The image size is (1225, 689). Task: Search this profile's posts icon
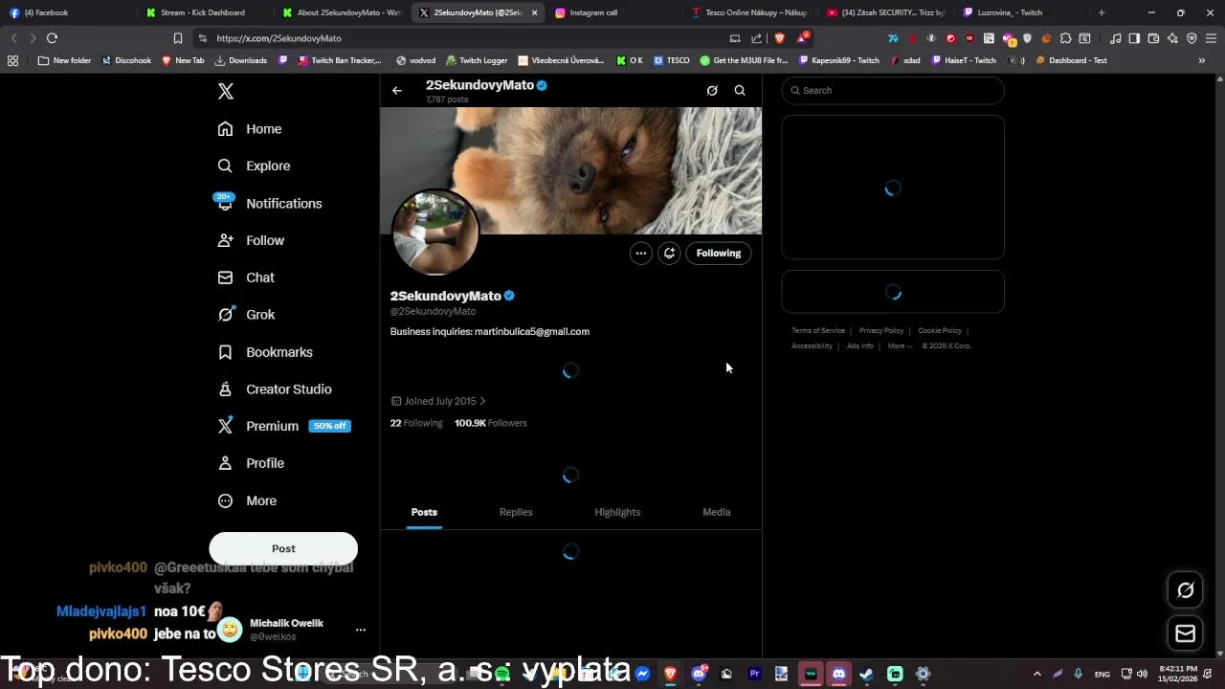740,90
